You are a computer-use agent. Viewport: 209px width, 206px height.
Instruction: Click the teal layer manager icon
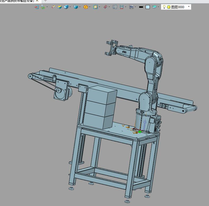pyautogui.click(x=154, y=7)
